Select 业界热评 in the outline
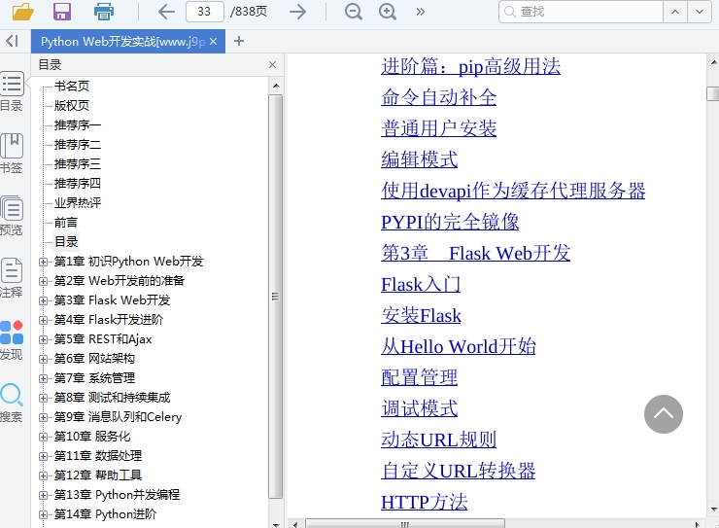 78,203
